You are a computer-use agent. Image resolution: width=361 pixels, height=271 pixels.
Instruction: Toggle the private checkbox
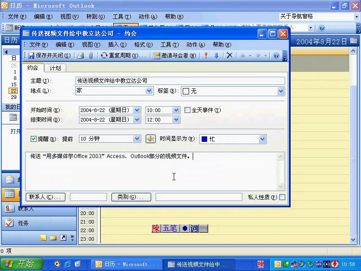pyautogui.click(x=282, y=197)
